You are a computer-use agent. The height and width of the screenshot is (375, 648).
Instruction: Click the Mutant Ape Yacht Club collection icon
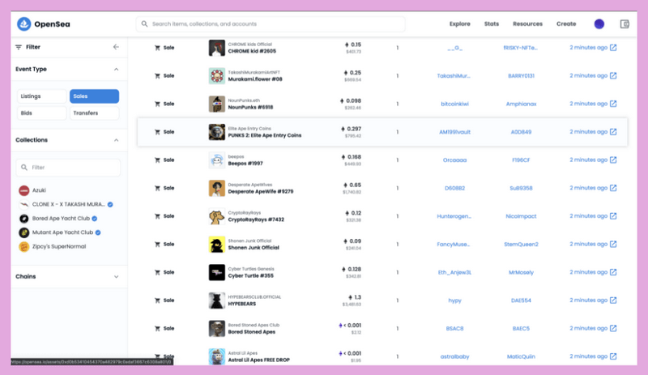click(24, 232)
